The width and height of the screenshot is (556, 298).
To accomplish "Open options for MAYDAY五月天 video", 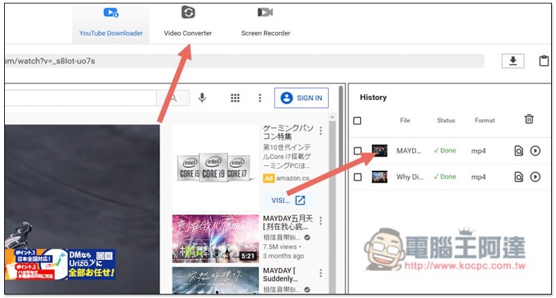I will click(320, 221).
